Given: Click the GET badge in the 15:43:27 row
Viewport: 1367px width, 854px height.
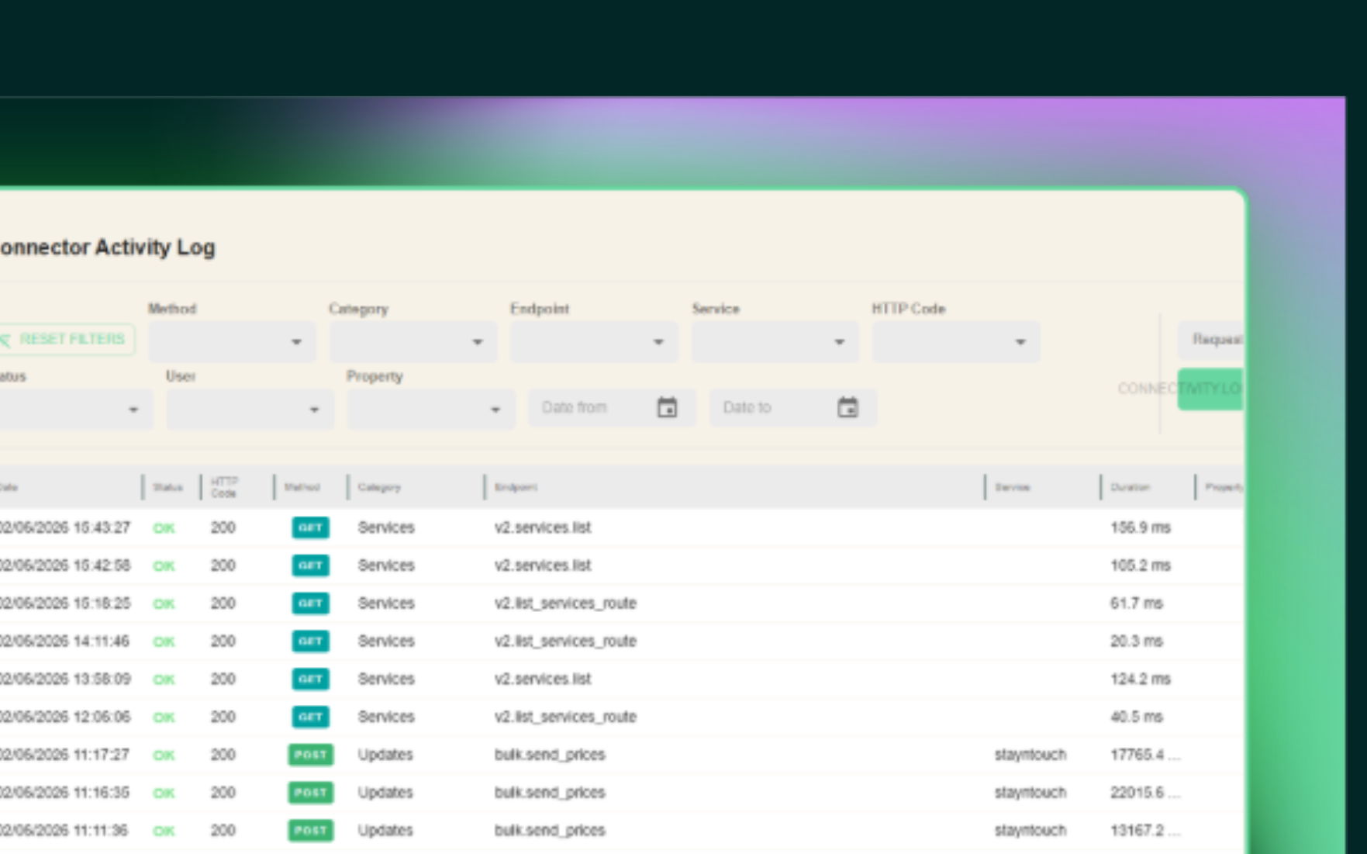Looking at the screenshot, I should [x=310, y=527].
